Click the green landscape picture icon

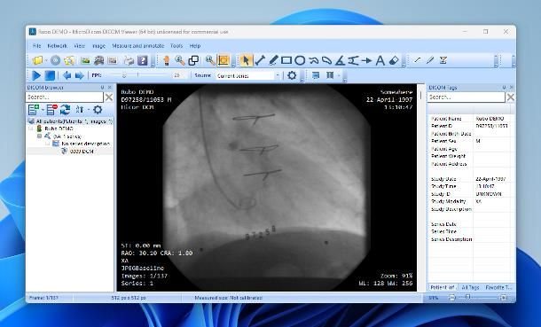click(85, 60)
